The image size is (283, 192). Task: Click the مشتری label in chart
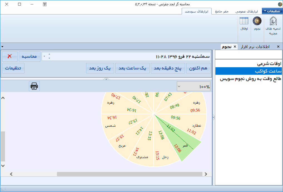[x=142, y=157]
